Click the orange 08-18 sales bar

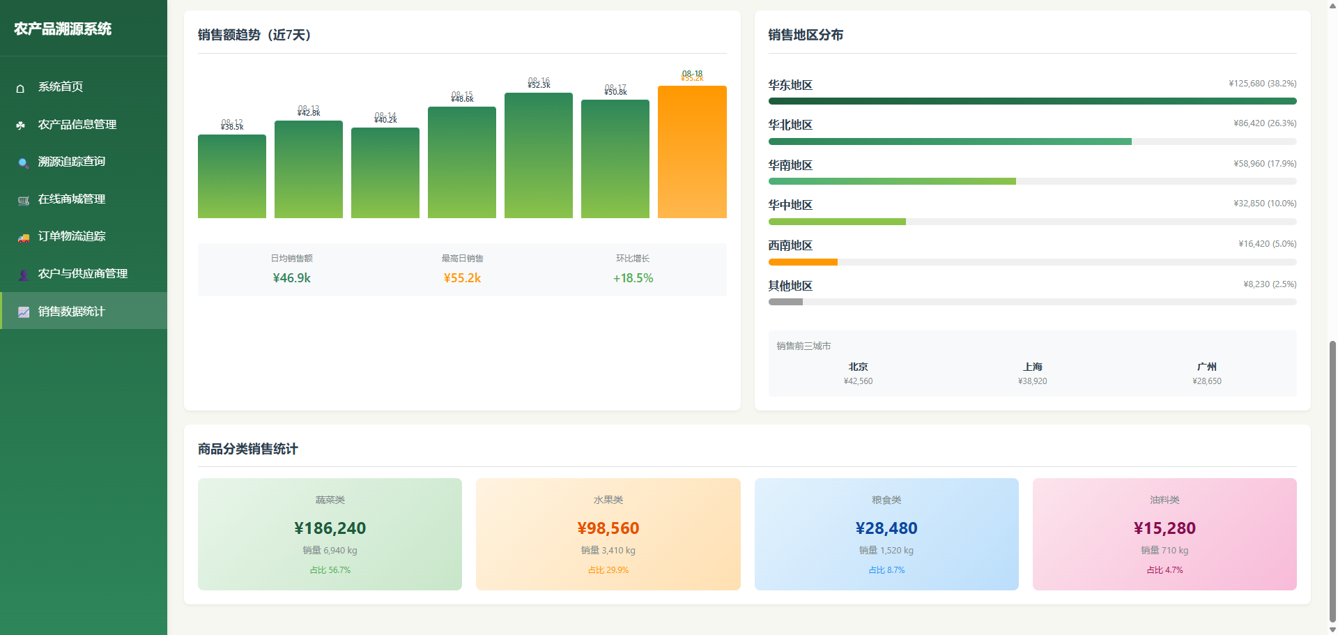point(692,152)
